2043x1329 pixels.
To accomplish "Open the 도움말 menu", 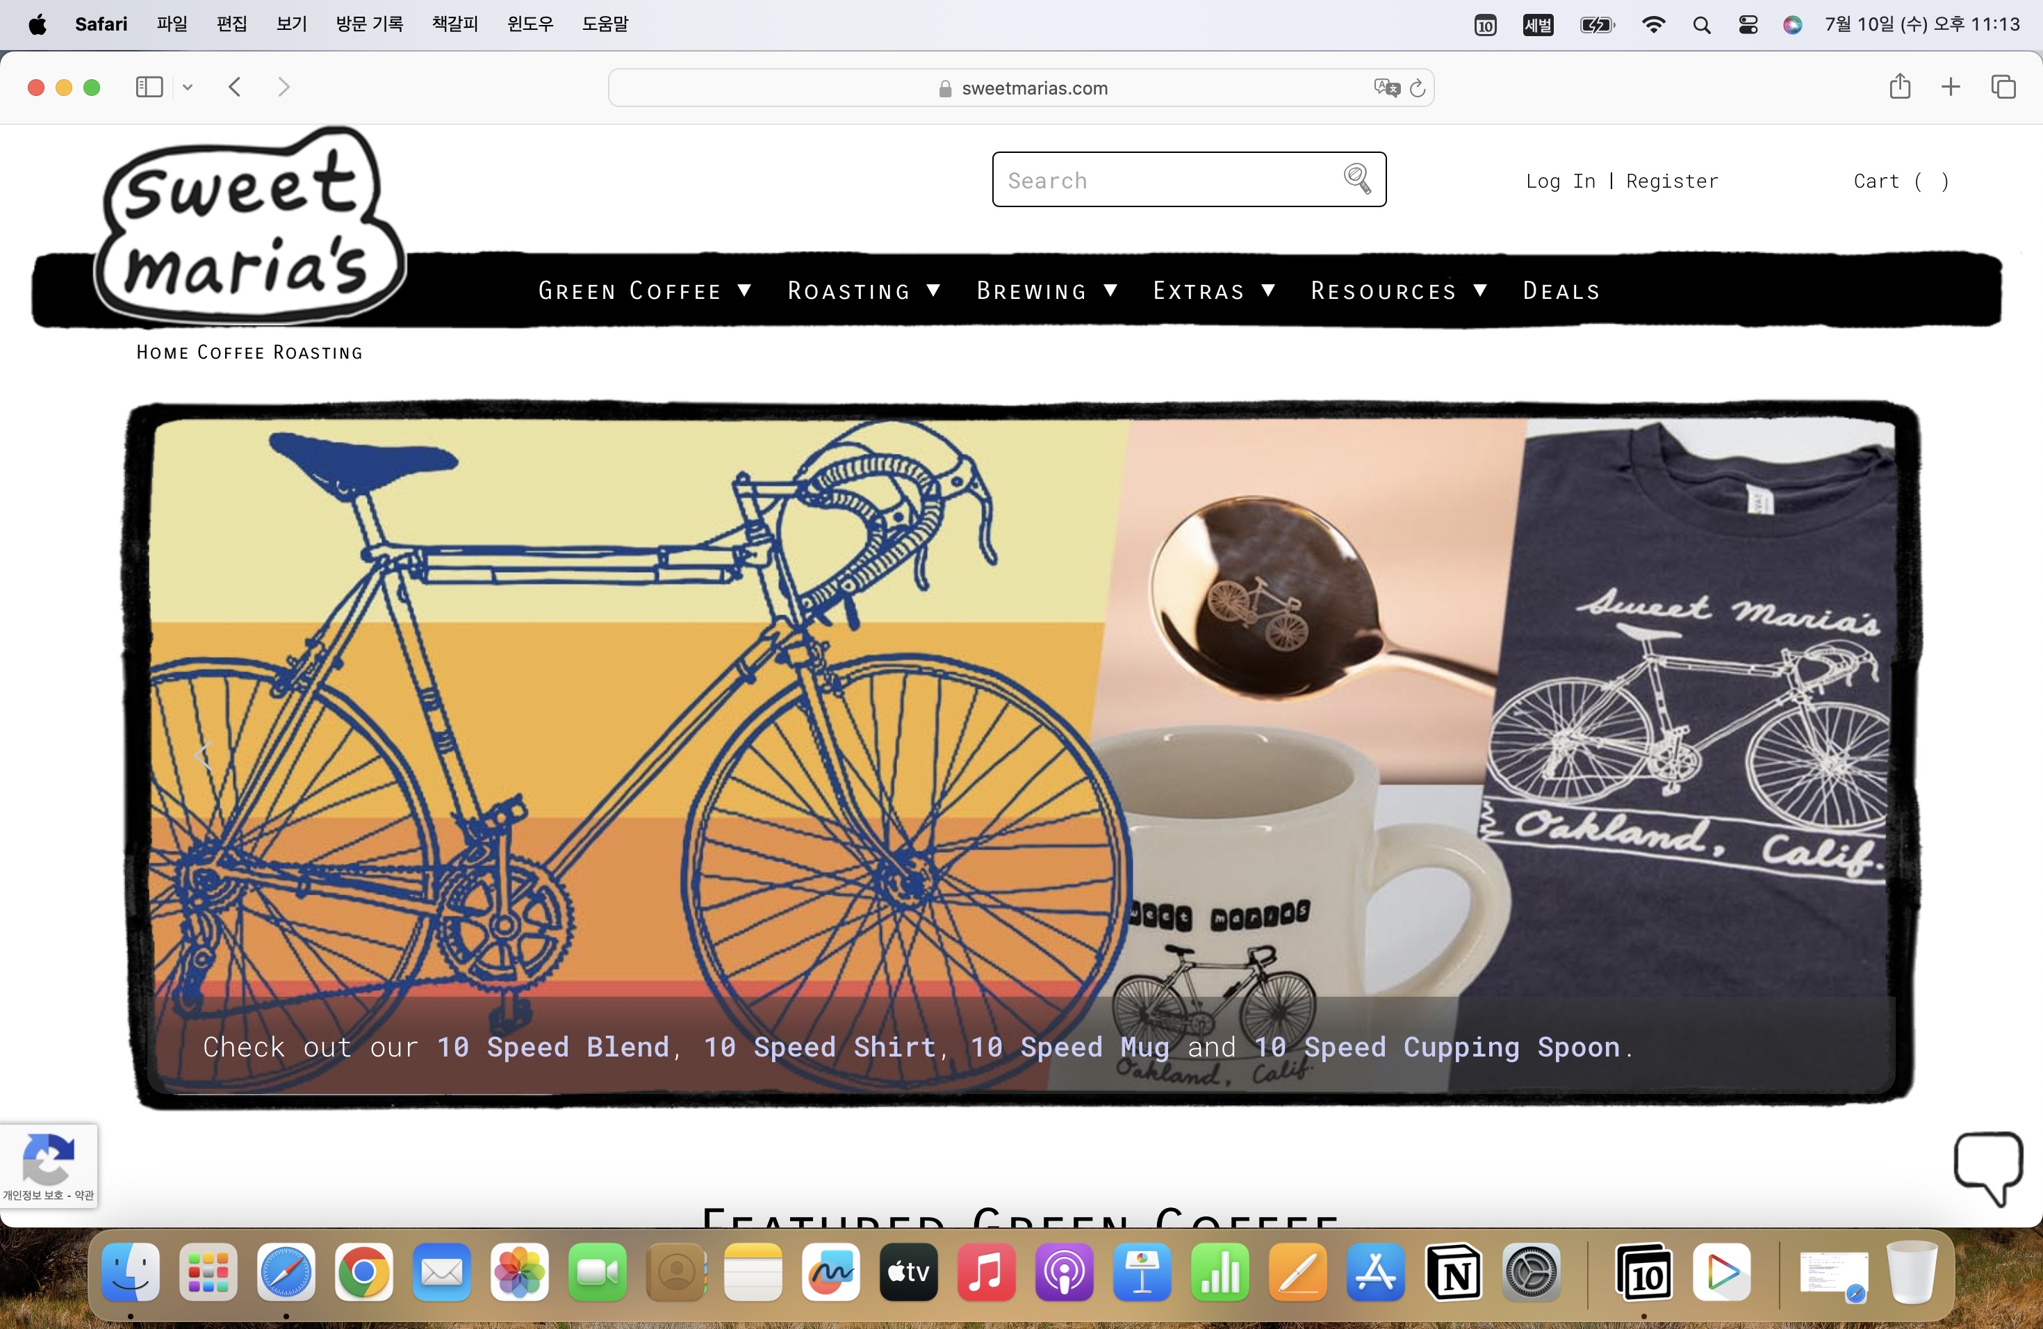I will pyautogui.click(x=605, y=24).
